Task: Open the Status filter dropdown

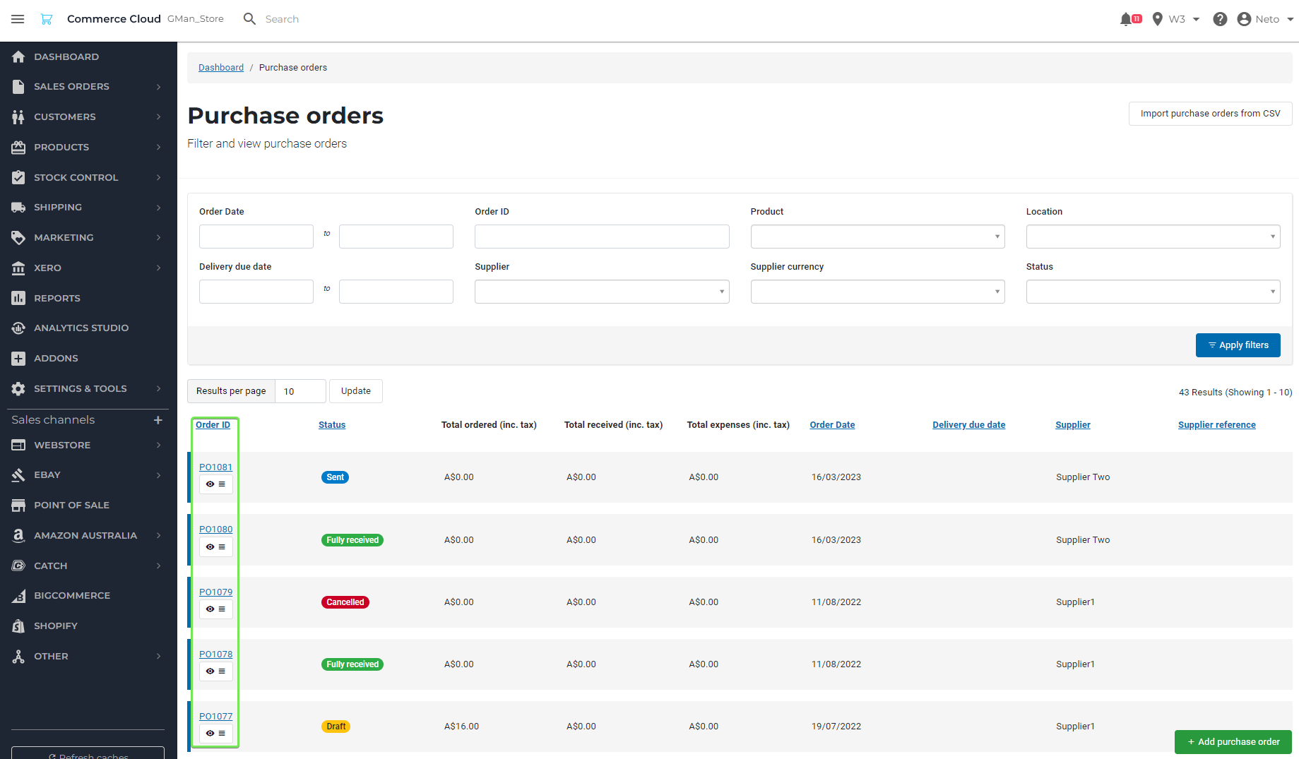Action: pos(1153,292)
